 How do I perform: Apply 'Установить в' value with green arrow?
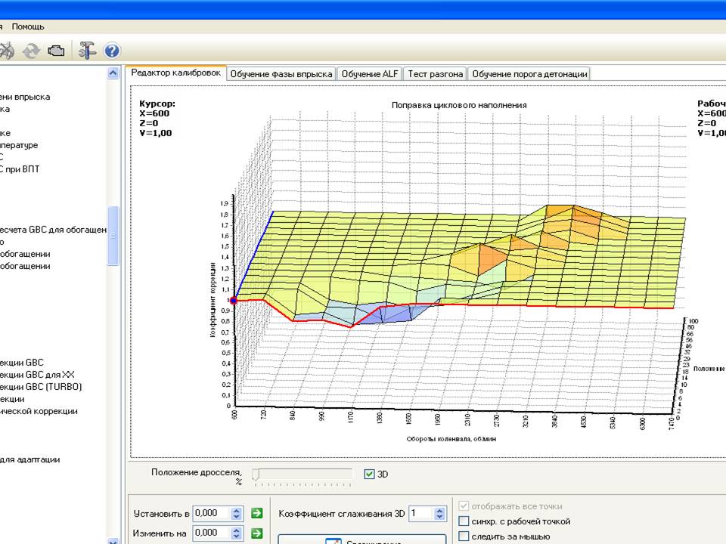click(256, 513)
